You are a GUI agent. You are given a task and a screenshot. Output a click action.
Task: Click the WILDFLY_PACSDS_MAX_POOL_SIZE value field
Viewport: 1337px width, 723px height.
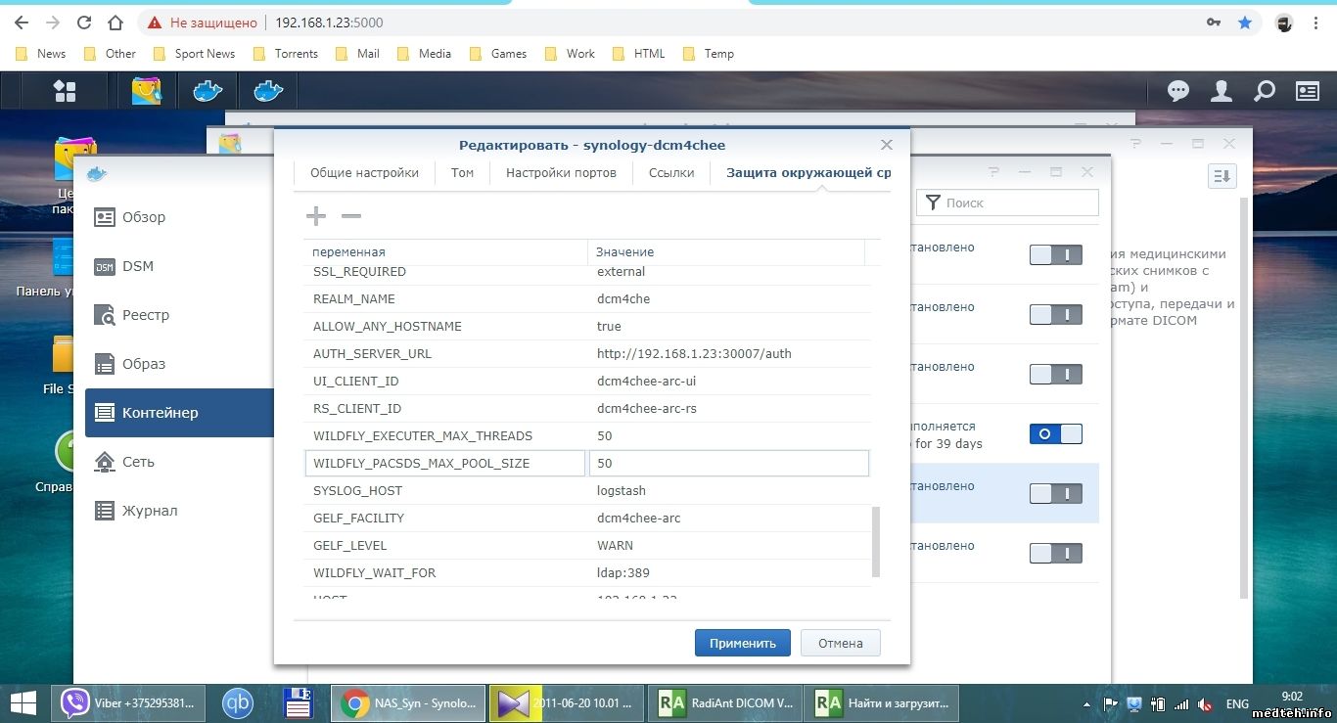pos(727,464)
